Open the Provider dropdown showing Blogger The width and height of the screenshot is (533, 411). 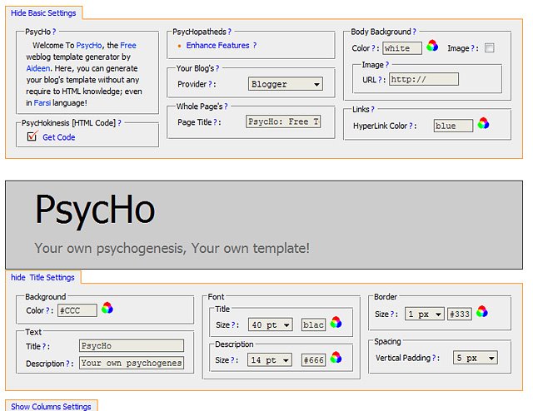pyautogui.click(x=286, y=84)
